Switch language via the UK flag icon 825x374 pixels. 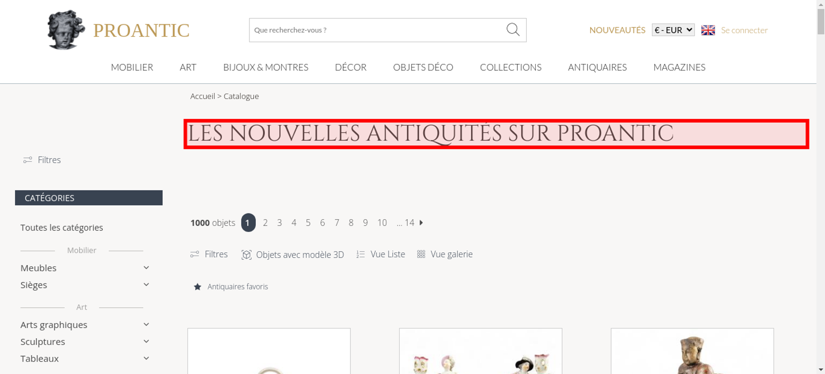pyautogui.click(x=708, y=30)
